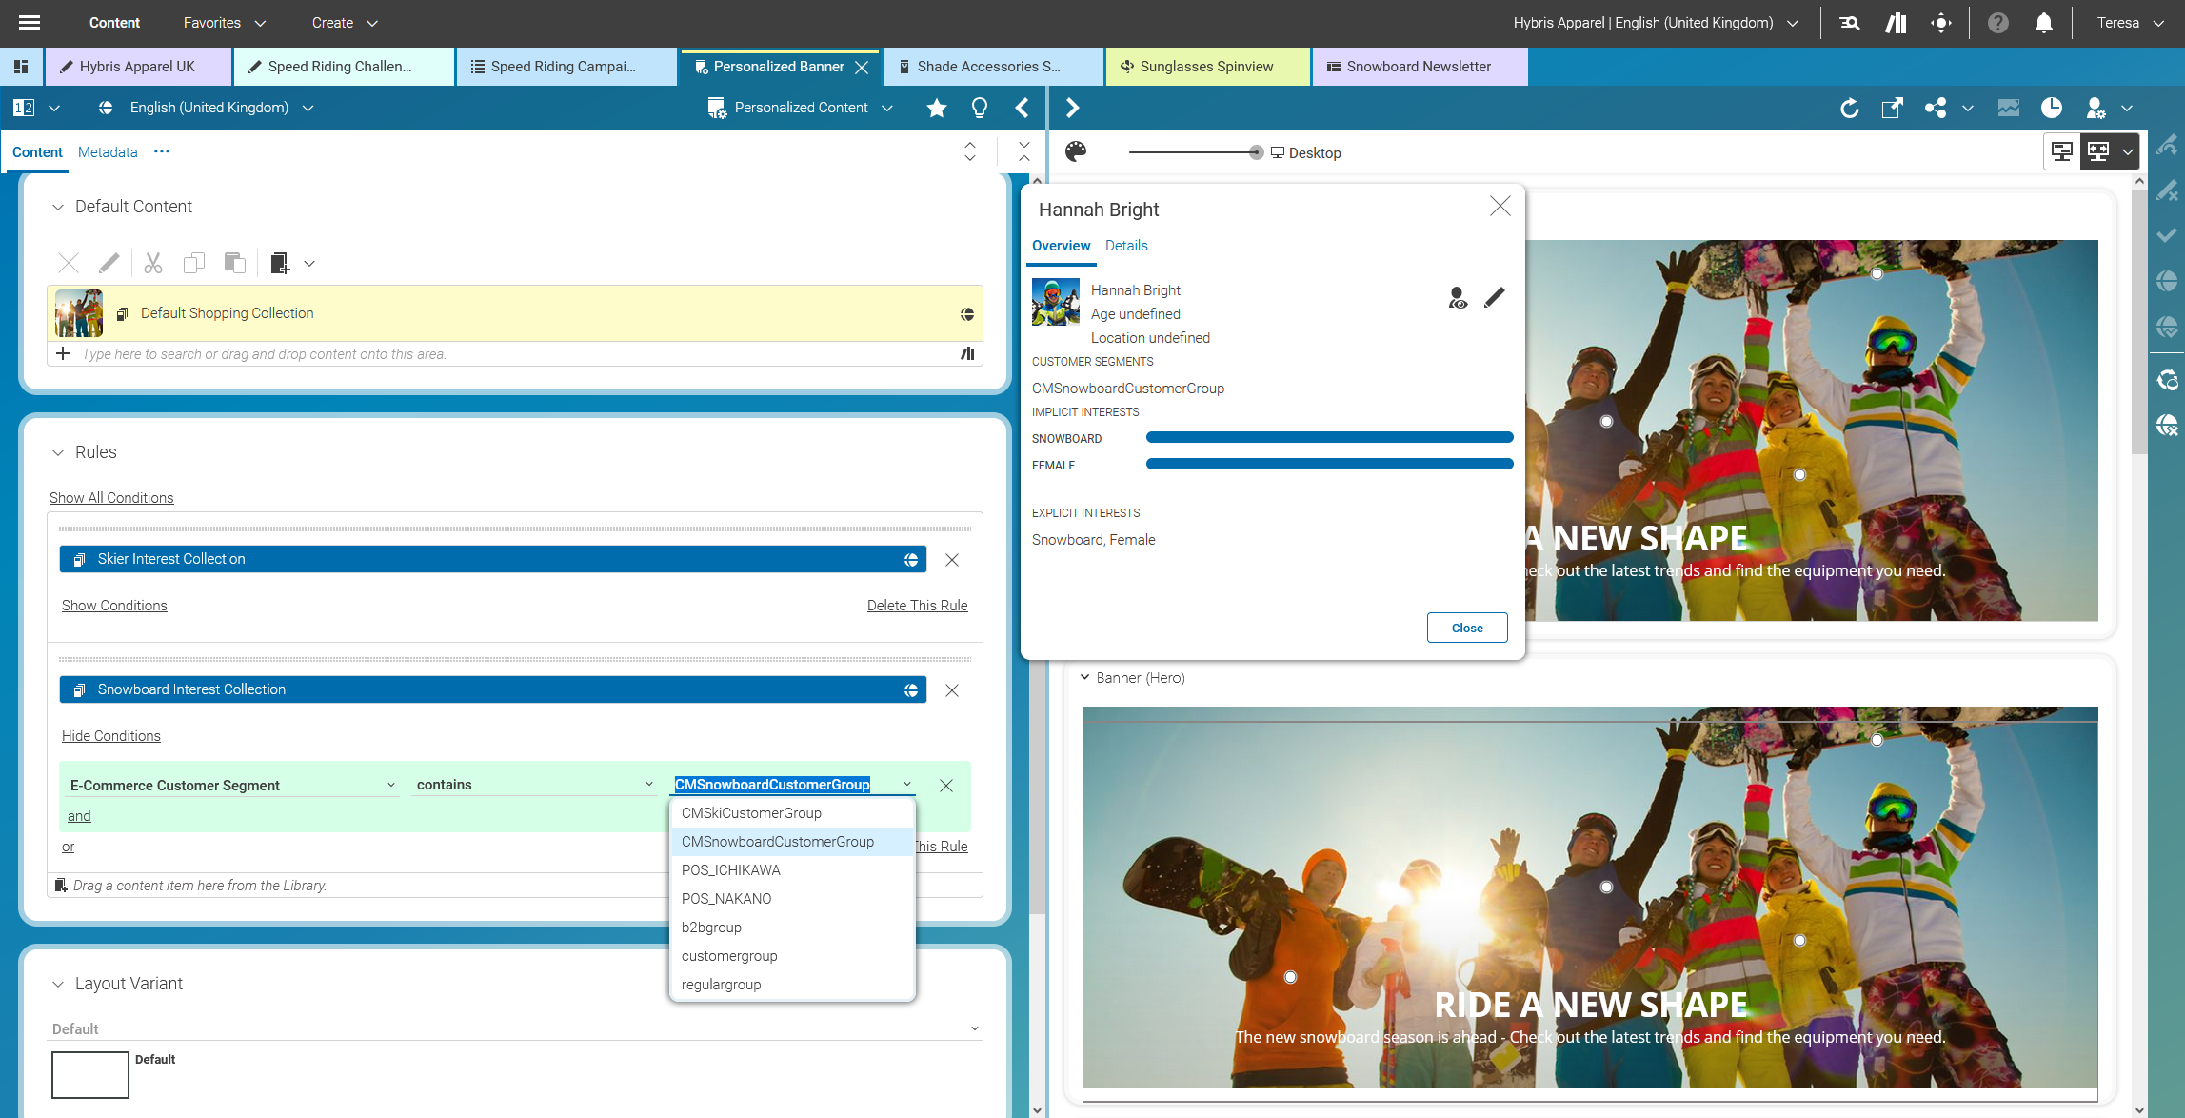Select POS_ICHIKAWA from the segment list

click(731, 869)
